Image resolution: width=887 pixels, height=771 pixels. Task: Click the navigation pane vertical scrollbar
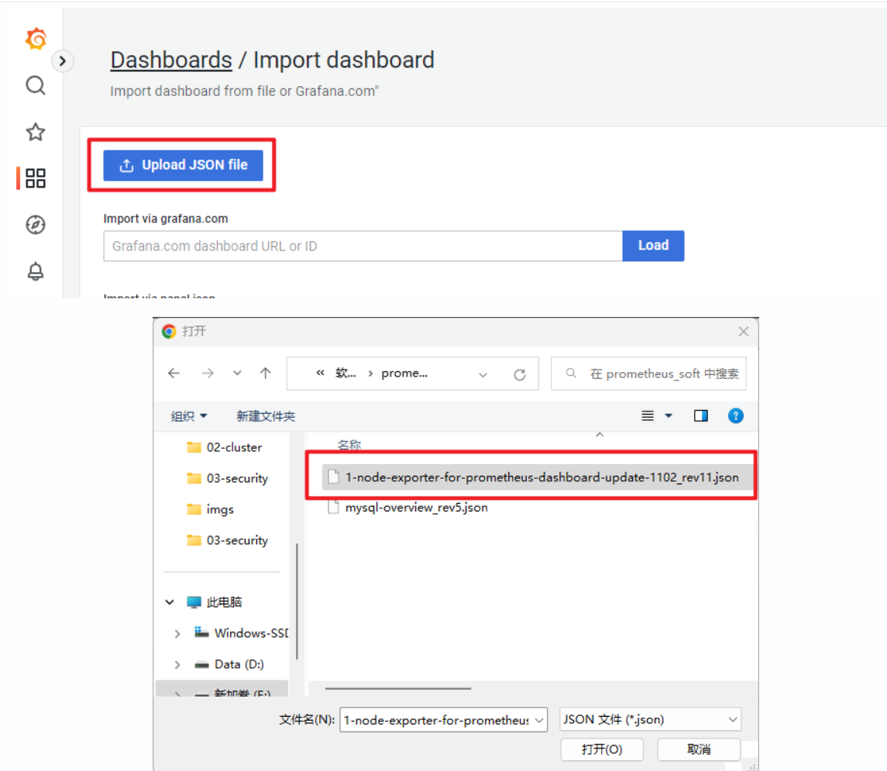(x=297, y=601)
